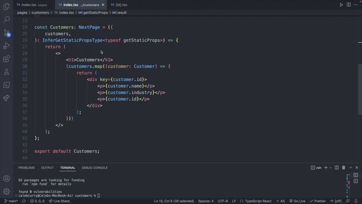Image resolution: width=362 pixels, height=204 pixels.
Task: Open the launch profile dropdown arrow
Action: [x=330, y=168]
